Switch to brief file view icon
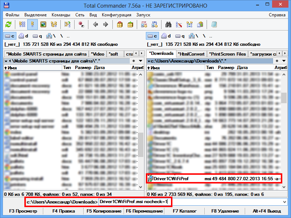This screenshot has width=291, height=218. click(x=22, y=24)
